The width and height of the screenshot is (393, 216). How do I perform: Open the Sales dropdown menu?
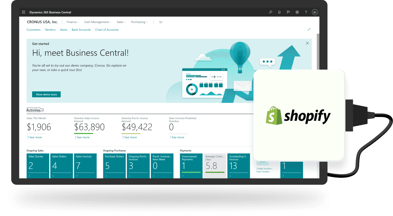tap(121, 22)
